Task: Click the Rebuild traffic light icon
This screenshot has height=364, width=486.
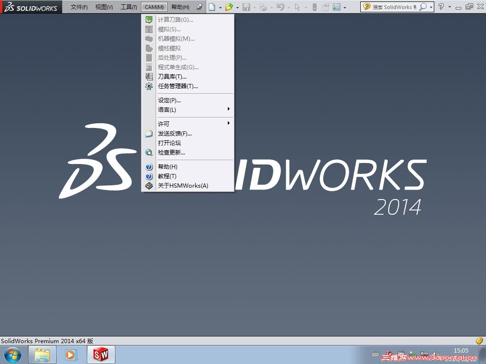Action: point(314,7)
